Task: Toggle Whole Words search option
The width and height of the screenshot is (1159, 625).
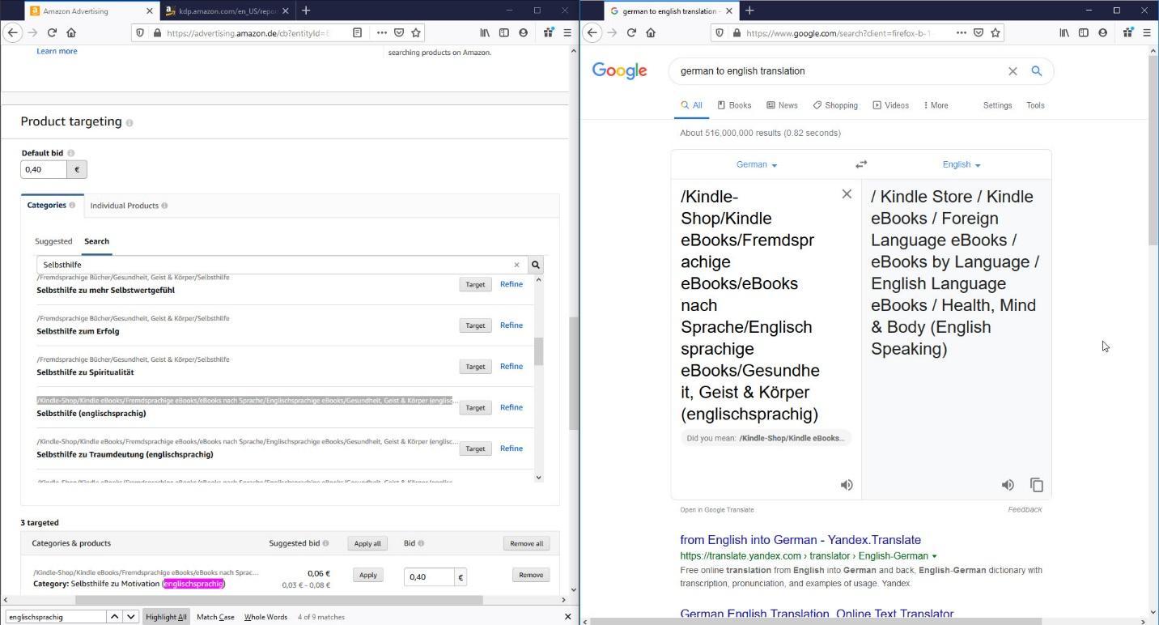Action: coord(265,617)
